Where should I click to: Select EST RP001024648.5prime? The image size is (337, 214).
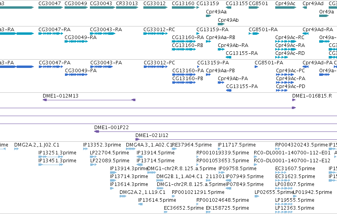[x=198, y=204]
